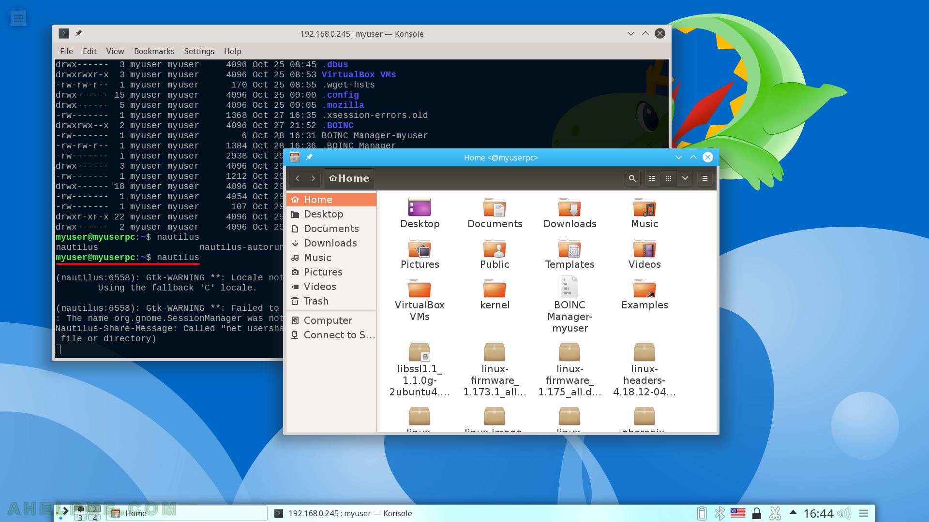This screenshot has width=929, height=522.
Task: Collapse the Nautilus extra options chevron
Action: pyautogui.click(x=685, y=178)
